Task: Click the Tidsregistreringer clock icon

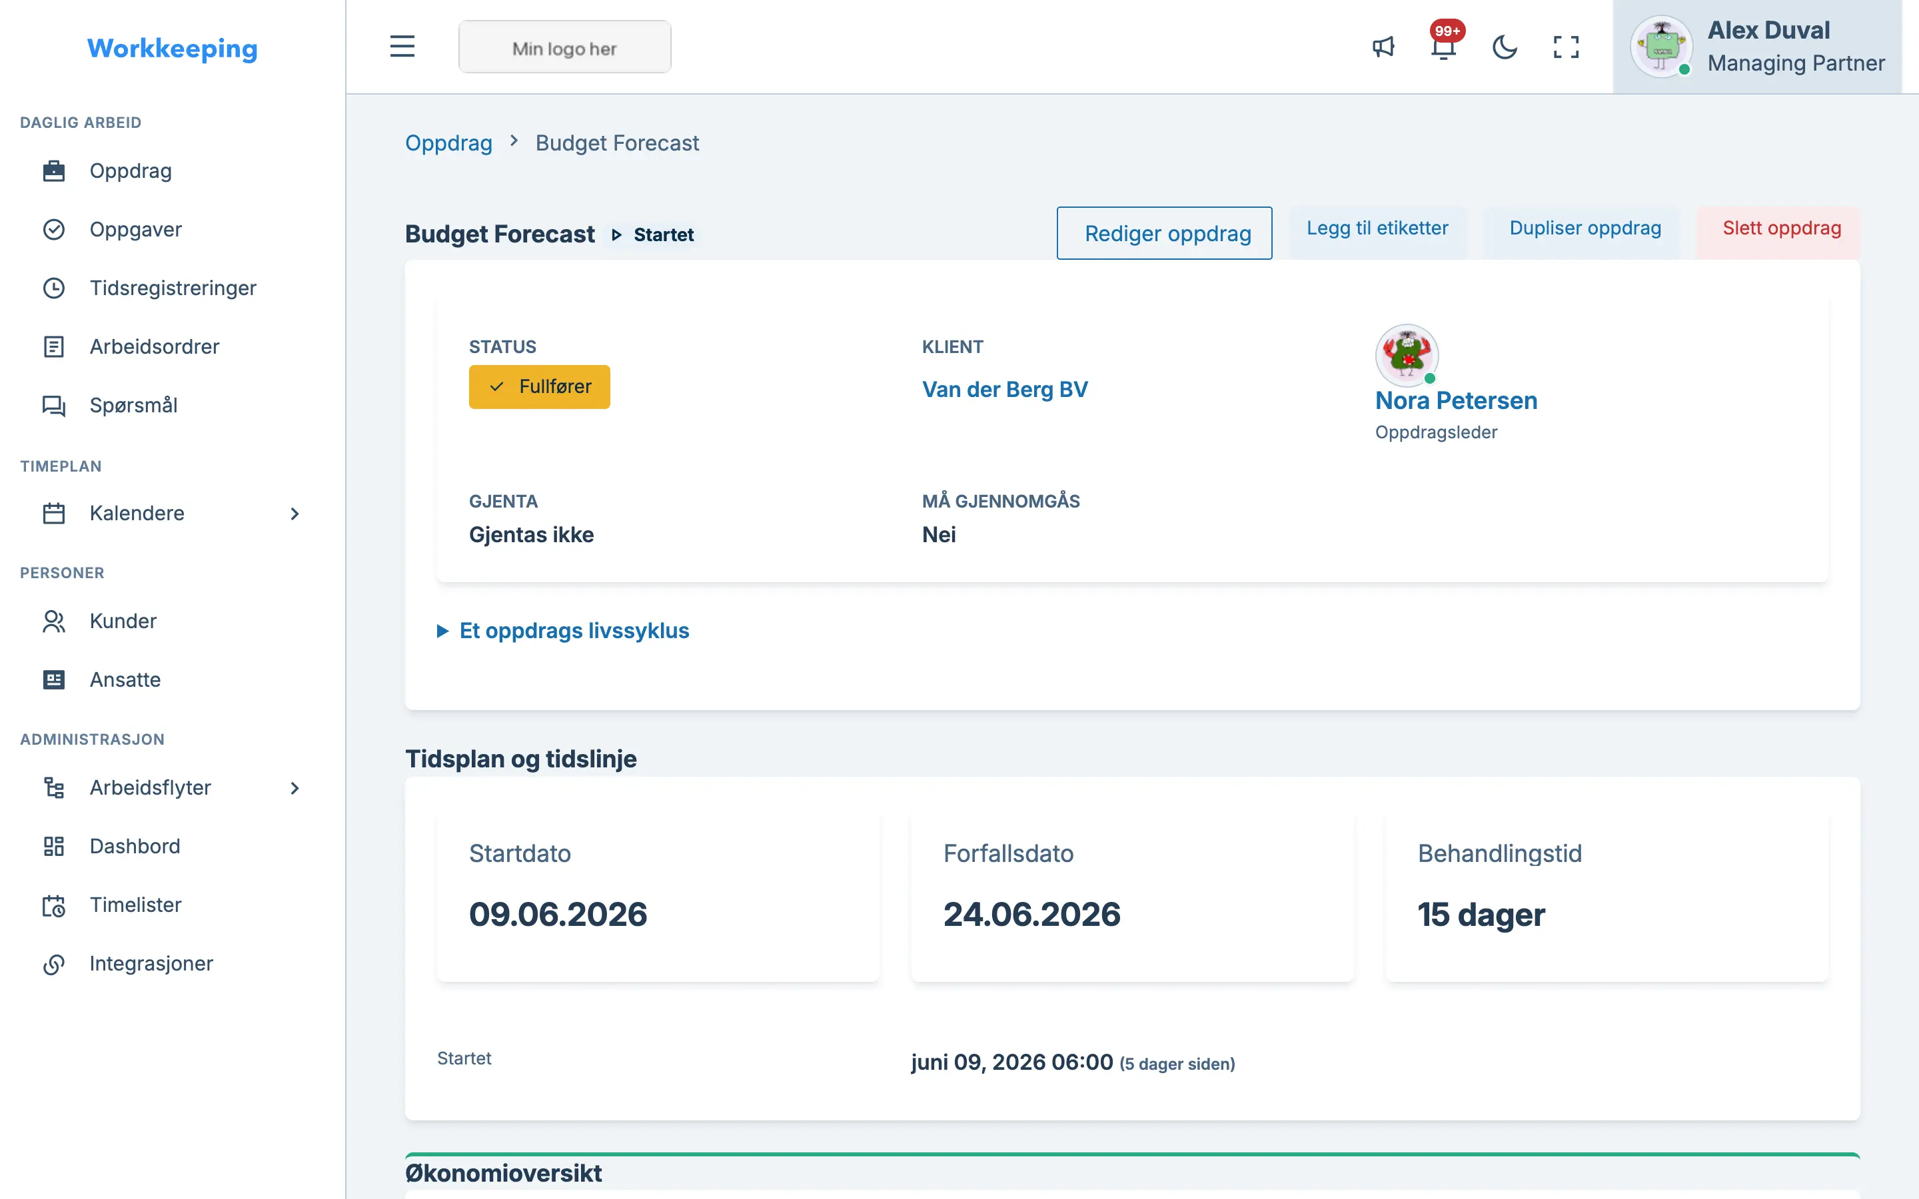Action: [x=54, y=288]
